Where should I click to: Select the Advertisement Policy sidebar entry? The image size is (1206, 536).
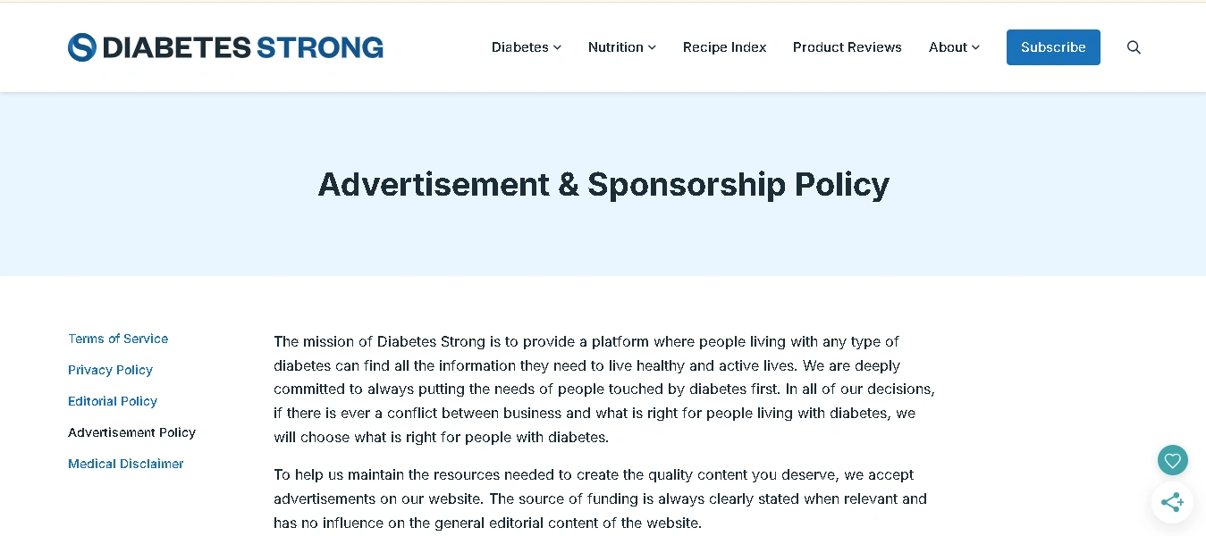click(x=131, y=432)
